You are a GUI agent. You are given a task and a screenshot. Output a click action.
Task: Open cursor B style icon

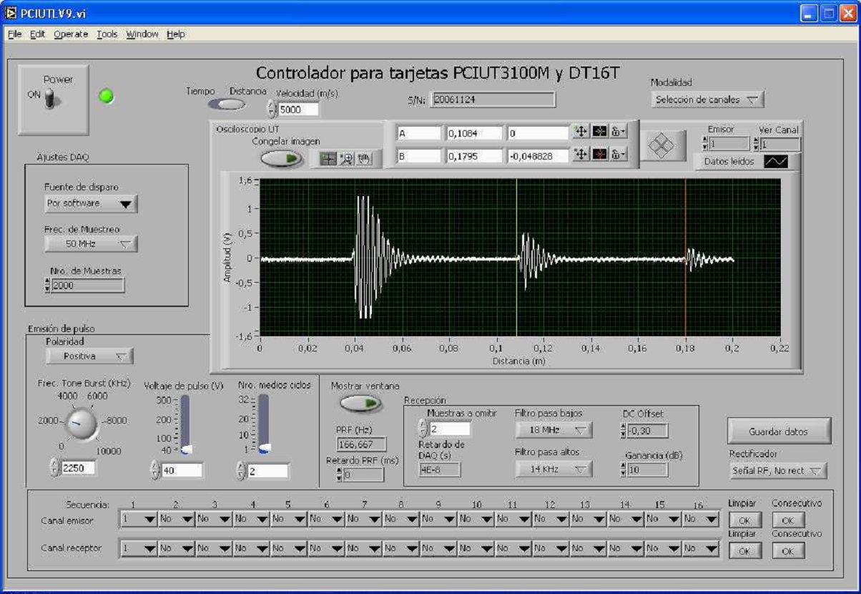pos(599,155)
